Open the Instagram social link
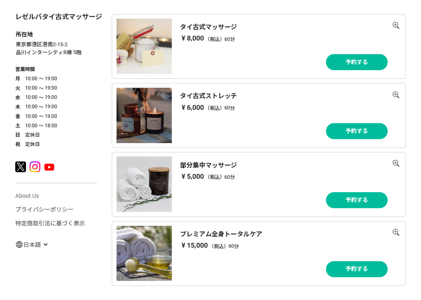 pyautogui.click(x=35, y=167)
